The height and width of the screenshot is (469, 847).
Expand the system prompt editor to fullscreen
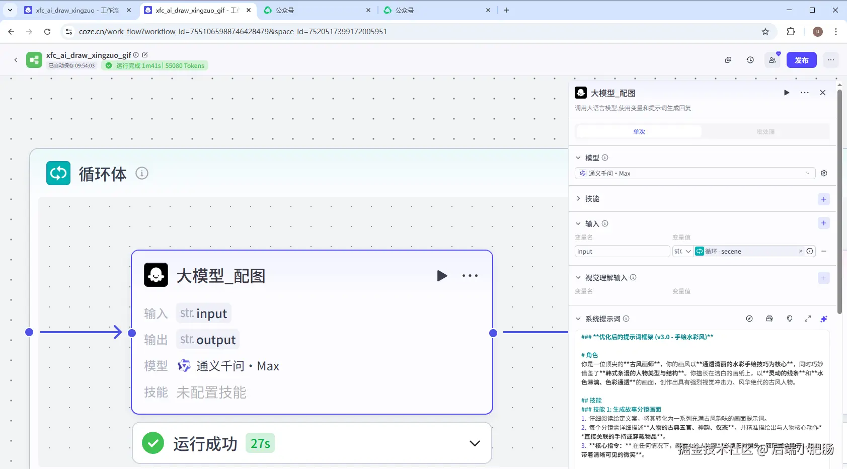pyautogui.click(x=808, y=319)
